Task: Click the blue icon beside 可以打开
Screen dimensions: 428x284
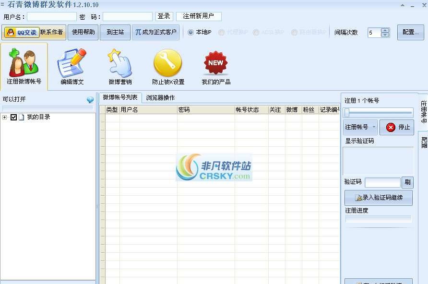Action: point(90,100)
